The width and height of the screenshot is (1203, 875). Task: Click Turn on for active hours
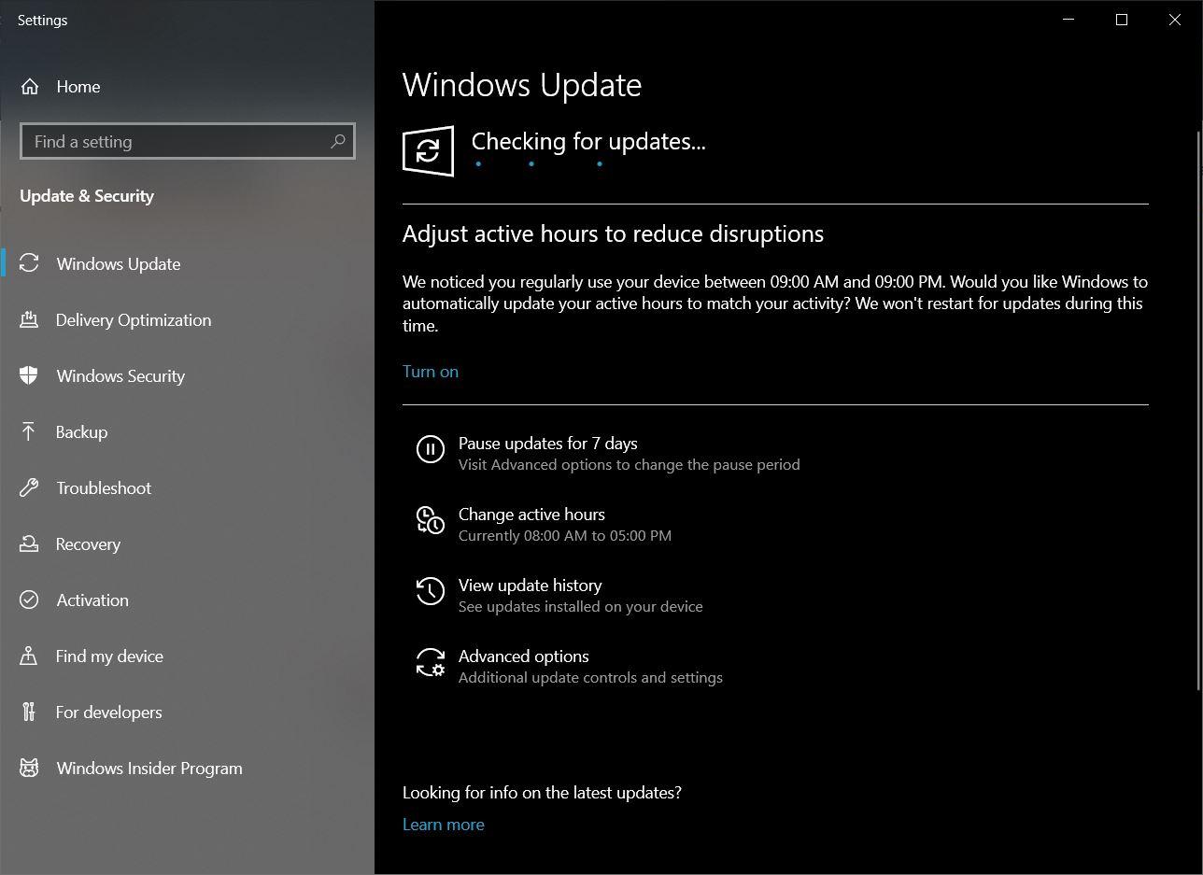pos(431,372)
